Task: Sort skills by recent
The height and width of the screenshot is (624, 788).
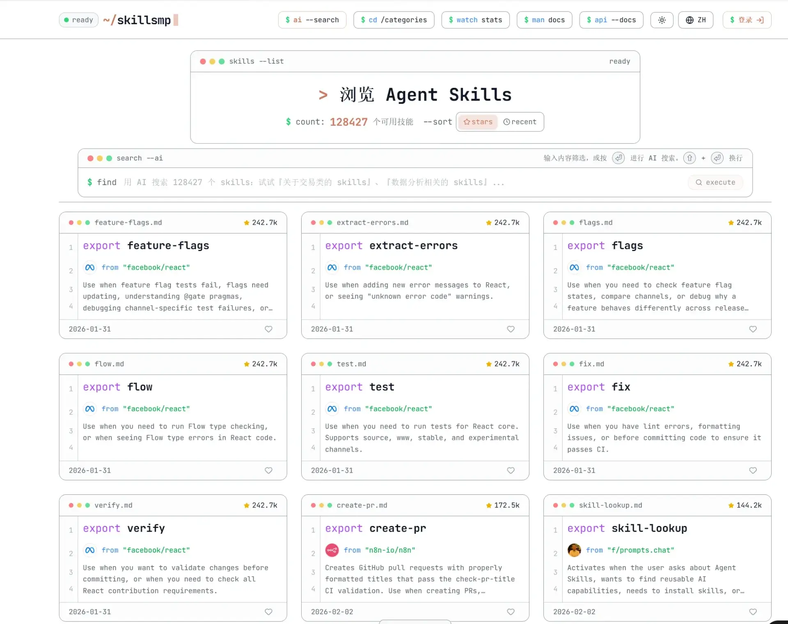Action: click(x=520, y=122)
